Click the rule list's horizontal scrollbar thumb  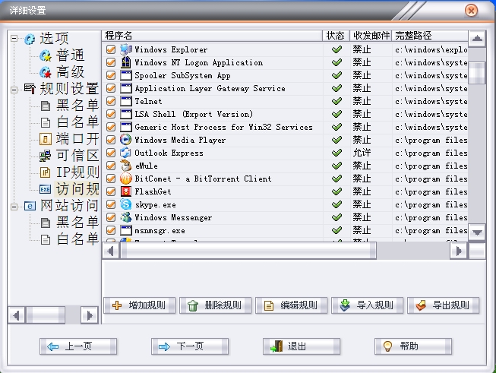click(248, 251)
